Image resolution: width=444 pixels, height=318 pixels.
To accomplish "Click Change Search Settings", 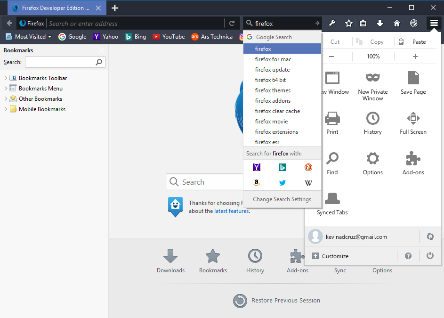I will (282, 199).
